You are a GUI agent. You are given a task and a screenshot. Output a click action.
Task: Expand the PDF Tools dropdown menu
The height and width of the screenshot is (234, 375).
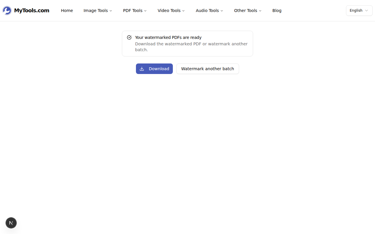click(x=135, y=11)
